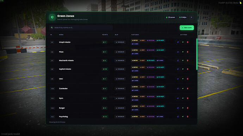
Task: Close the Green Zones panel
Action: click(191, 17)
